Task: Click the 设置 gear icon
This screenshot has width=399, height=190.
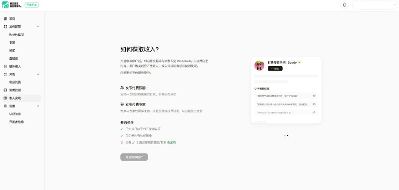Action: (5, 106)
